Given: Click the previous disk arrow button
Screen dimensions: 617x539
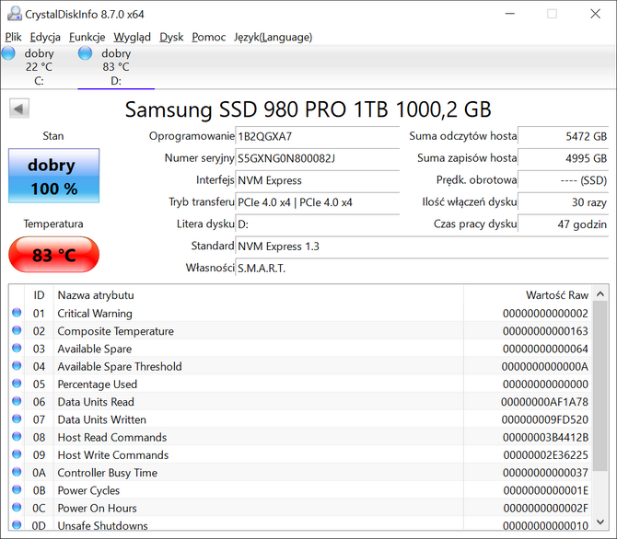Looking at the screenshot, I should [19, 109].
